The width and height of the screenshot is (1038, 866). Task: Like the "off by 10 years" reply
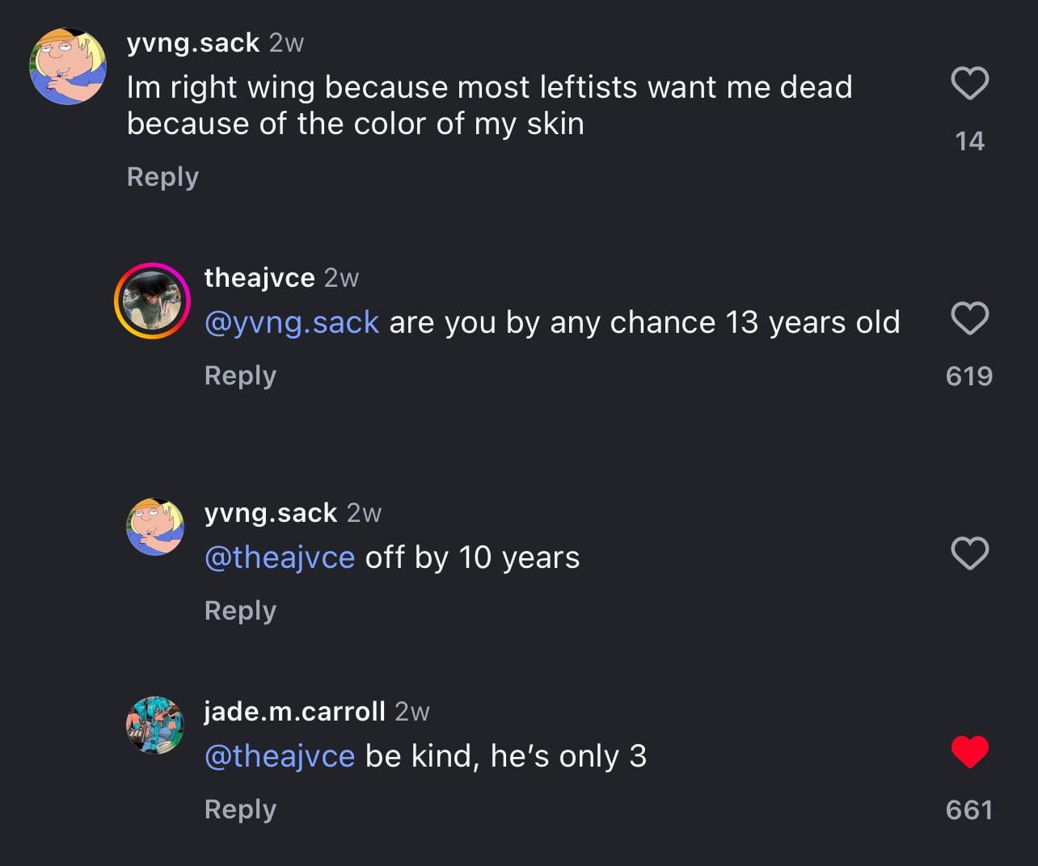point(969,553)
